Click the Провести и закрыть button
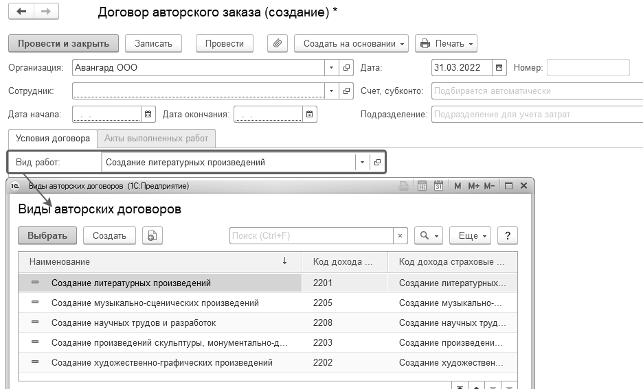This screenshot has height=389, width=643. [x=63, y=43]
